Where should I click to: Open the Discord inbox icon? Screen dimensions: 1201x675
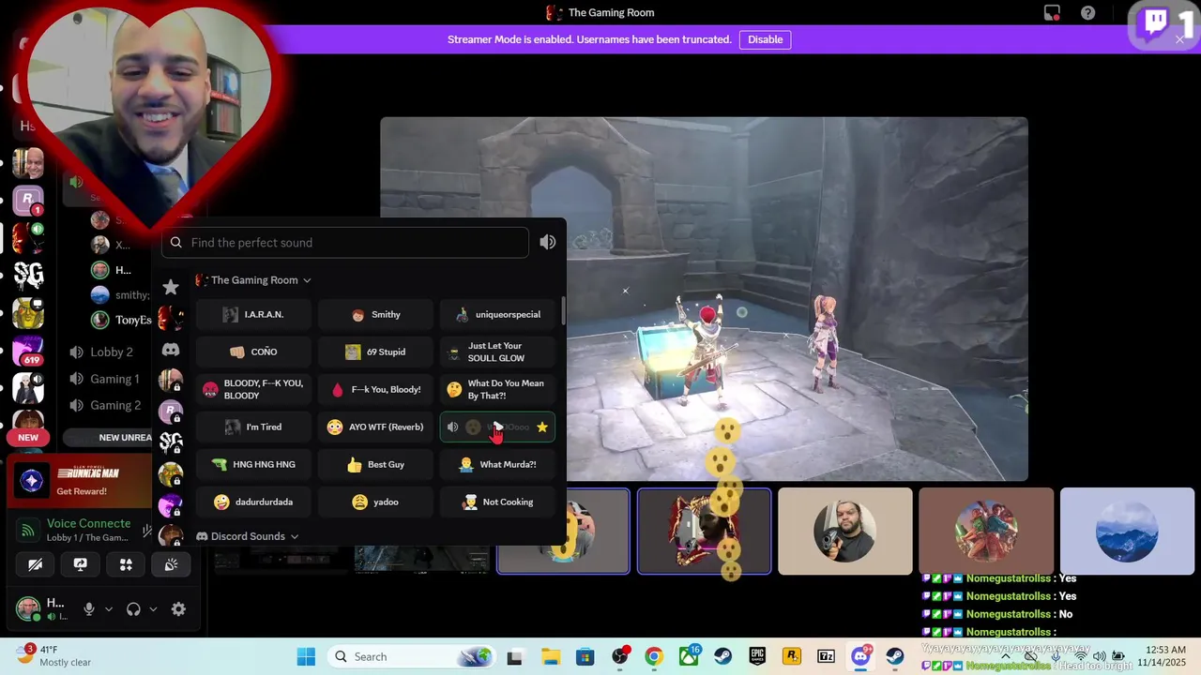click(1052, 13)
